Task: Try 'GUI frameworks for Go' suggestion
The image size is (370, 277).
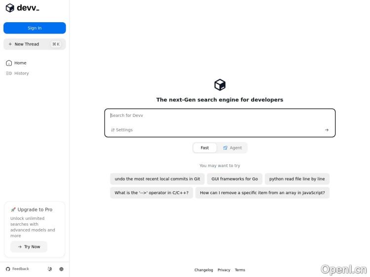Action: click(234, 179)
